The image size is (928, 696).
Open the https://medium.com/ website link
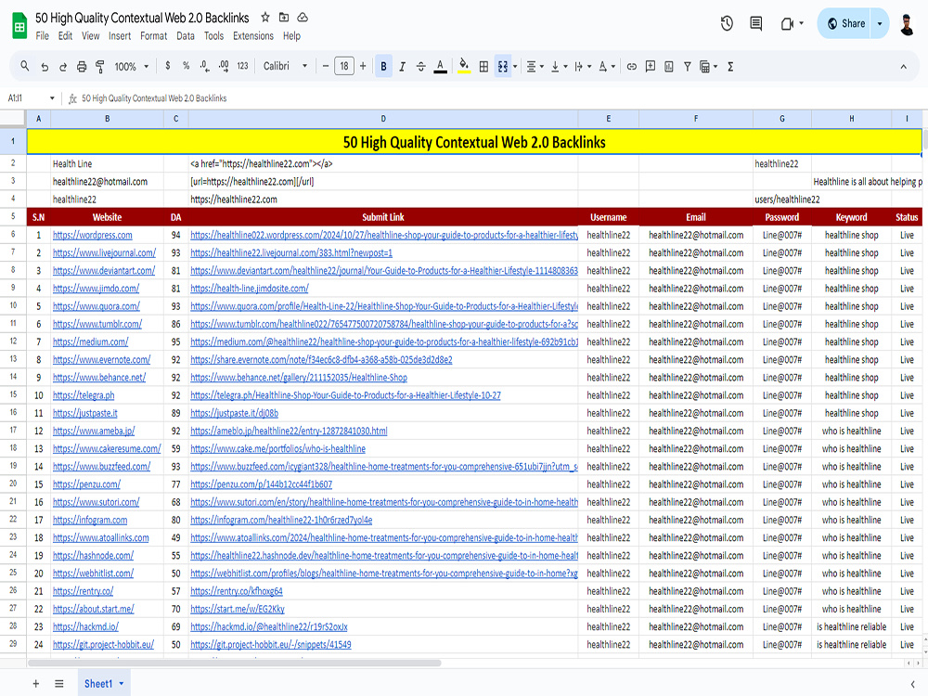point(91,342)
